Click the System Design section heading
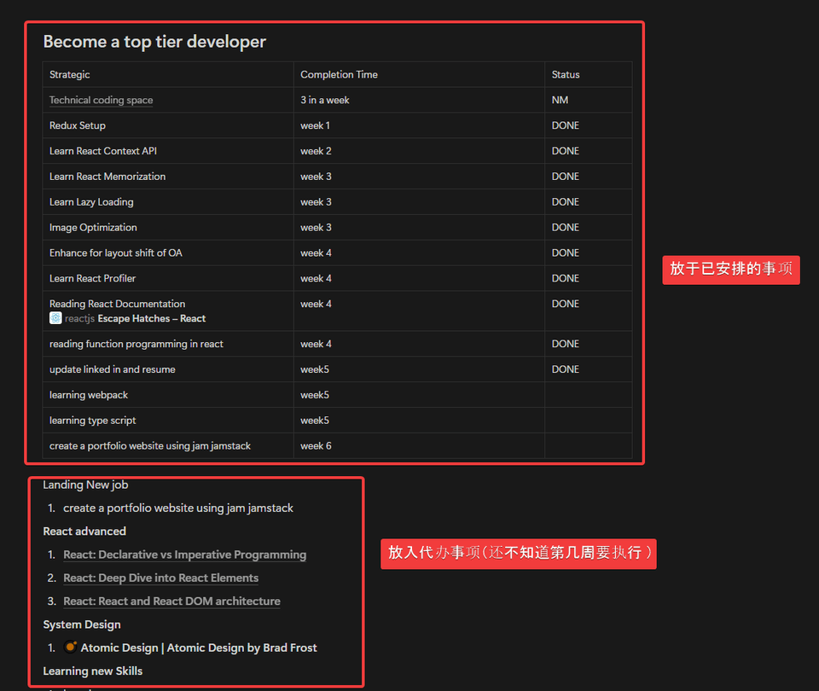 (x=82, y=624)
